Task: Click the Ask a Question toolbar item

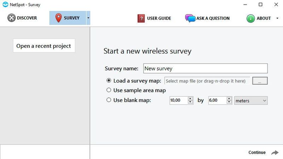Action: [207, 18]
